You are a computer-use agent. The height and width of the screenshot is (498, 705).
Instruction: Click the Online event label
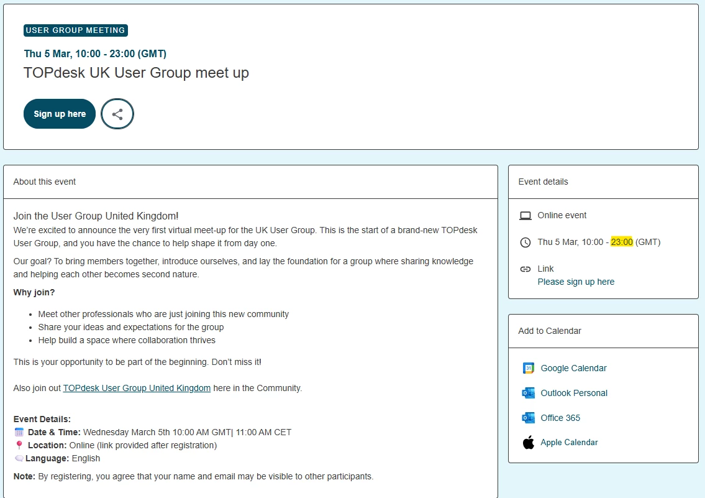562,215
